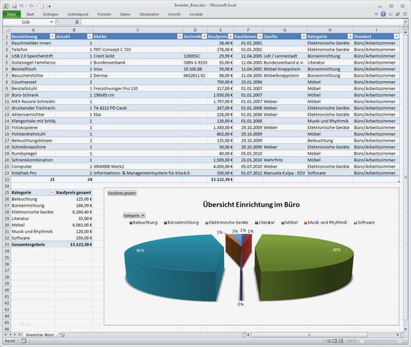Select the total cell '13.122,39 €' in row 23
Image resolution: width=411 pixels, height=347 pixels.
(x=220, y=179)
